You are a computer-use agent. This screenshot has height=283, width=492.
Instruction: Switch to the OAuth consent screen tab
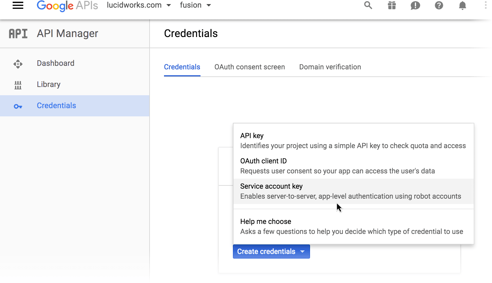click(x=249, y=67)
